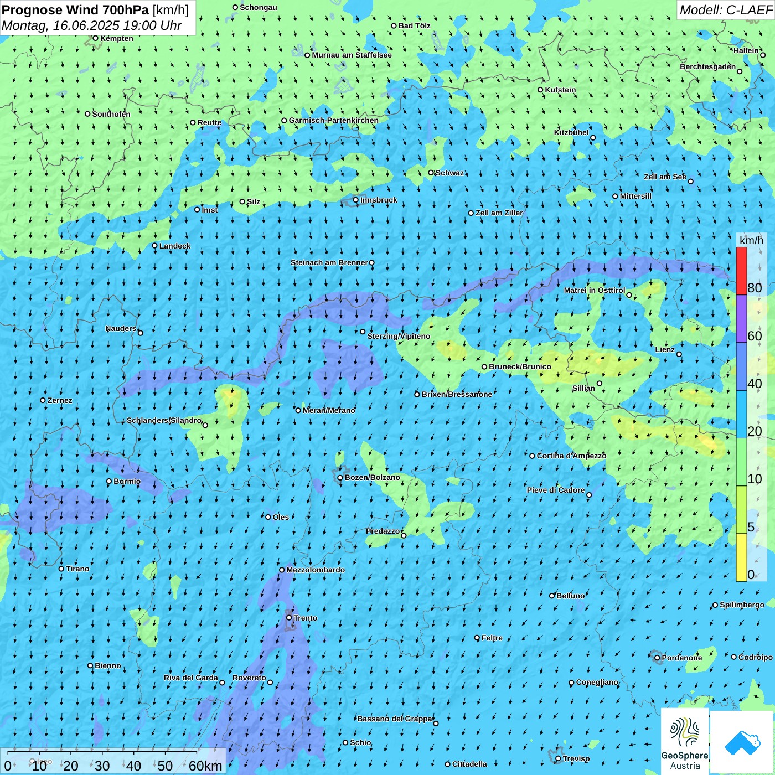Click the 'Modell: C-LAEF' label
This screenshot has height=775, width=775.
tap(725, 10)
